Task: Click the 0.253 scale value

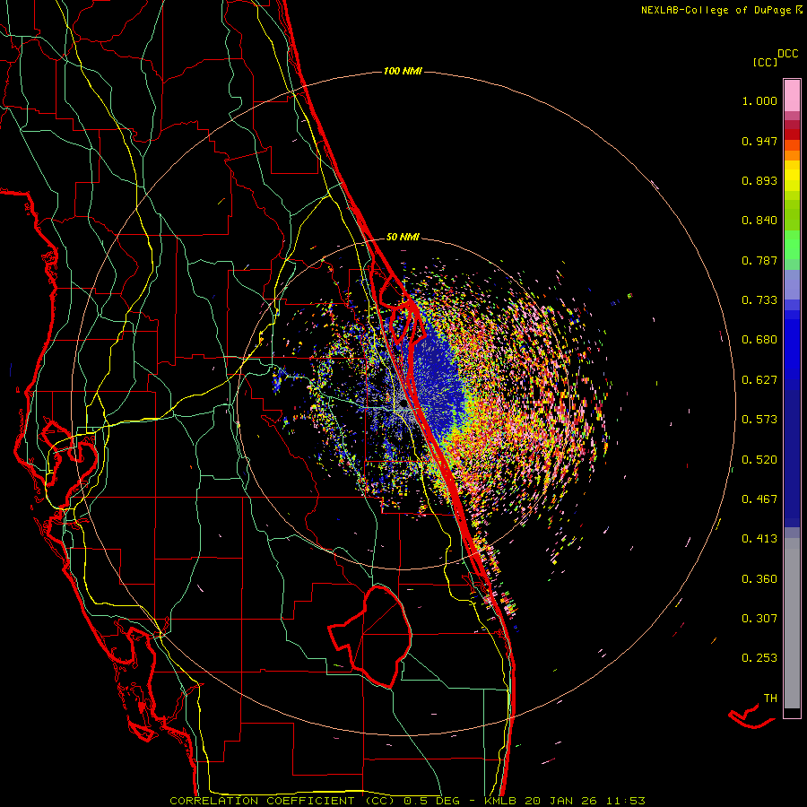Action: 759,658
